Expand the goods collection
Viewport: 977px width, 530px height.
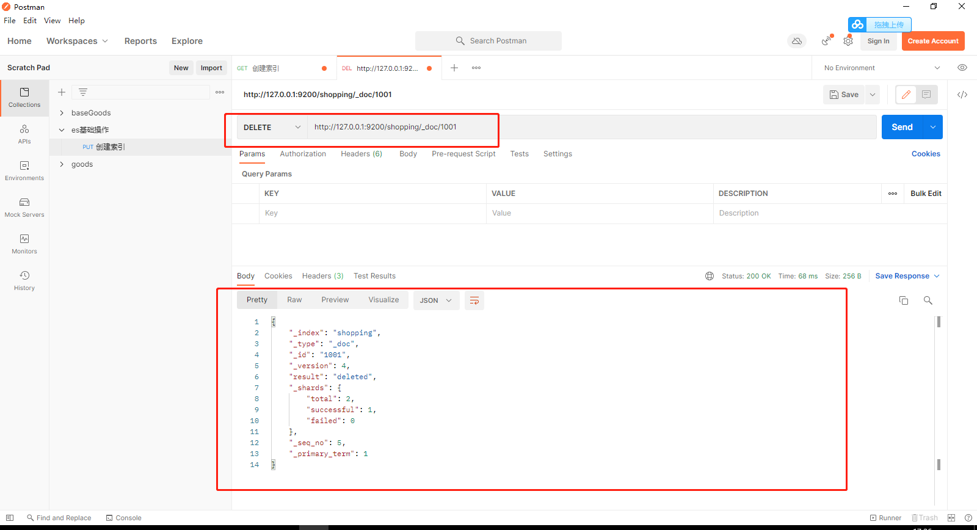click(x=62, y=164)
